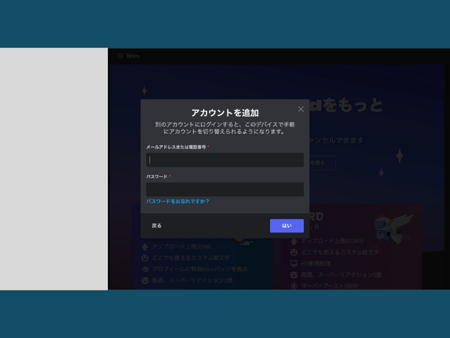
Task: Click the emoji icon beside どこでも使えるカスタム絵文字 in the blue card
Action: (x=145, y=258)
